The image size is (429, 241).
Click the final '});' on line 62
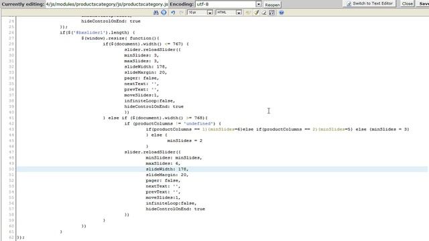click(21, 238)
